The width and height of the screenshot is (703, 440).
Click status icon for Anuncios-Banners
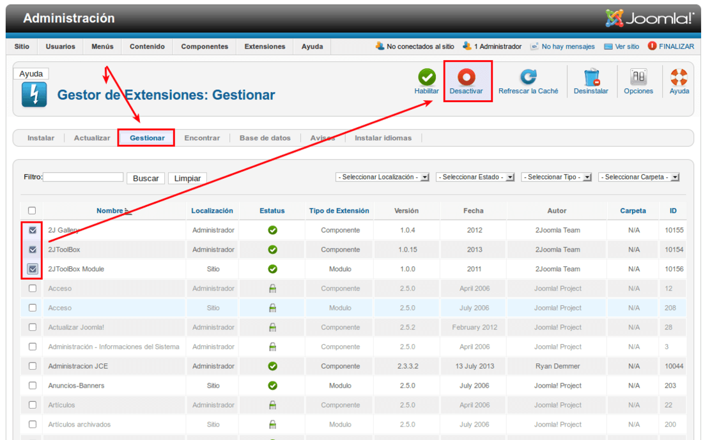[x=273, y=385]
